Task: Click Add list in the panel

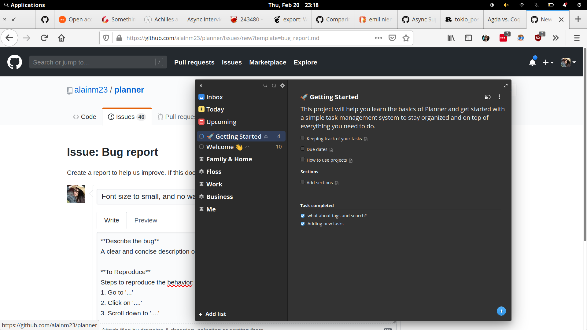Action: 212,314
